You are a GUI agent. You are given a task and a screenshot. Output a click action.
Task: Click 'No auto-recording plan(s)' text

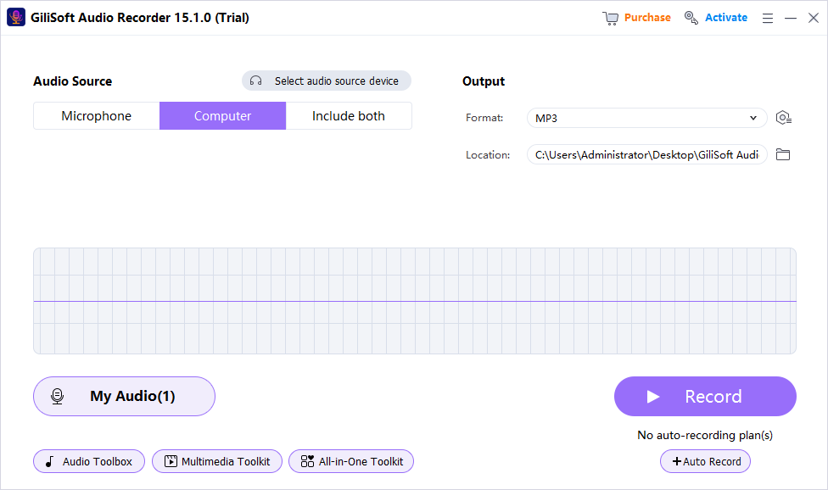click(x=705, y=435)
